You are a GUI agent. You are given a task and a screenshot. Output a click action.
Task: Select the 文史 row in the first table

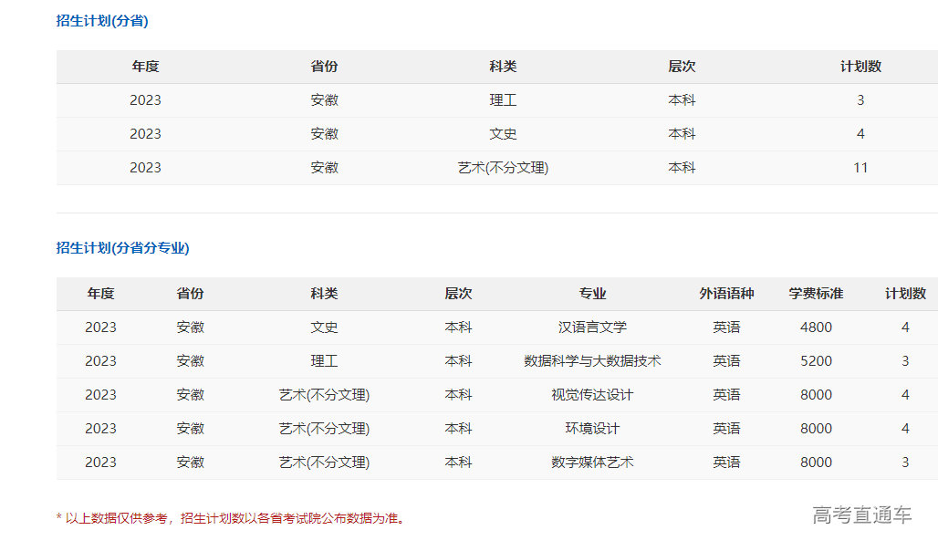504,133
